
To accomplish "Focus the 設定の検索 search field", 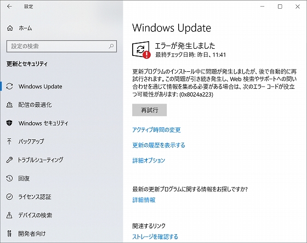I will [61, 46].
